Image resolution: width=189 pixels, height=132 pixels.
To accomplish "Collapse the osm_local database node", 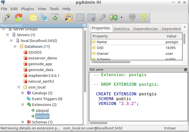I will pos(19,87).
